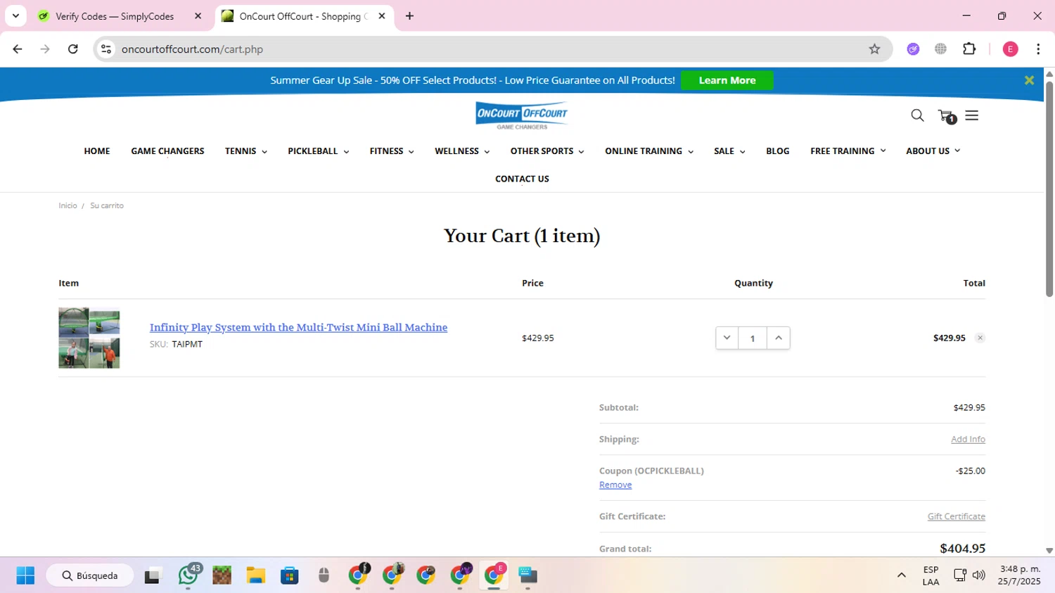Image resolution: width=1055 pixels, height=593 pixels.
Task: Switch to the Verify Codes — SimplyCodes tab
Action: [114, 16]
